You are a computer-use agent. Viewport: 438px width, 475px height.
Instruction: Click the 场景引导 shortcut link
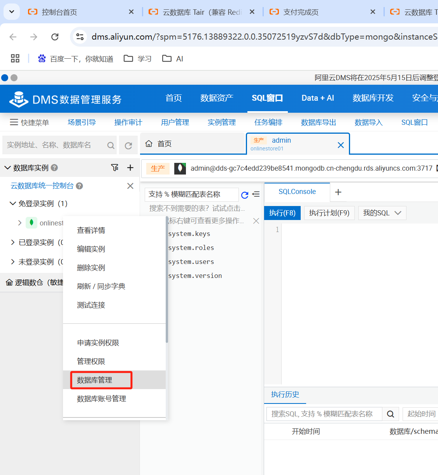[x=82, y=122]
